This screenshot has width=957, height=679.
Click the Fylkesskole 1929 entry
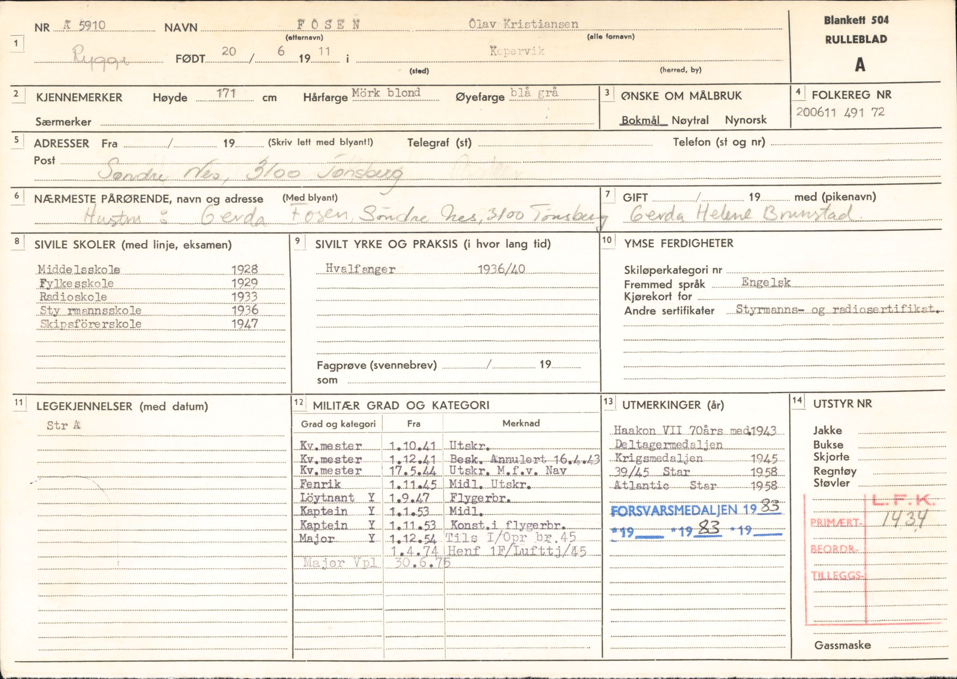148,283
